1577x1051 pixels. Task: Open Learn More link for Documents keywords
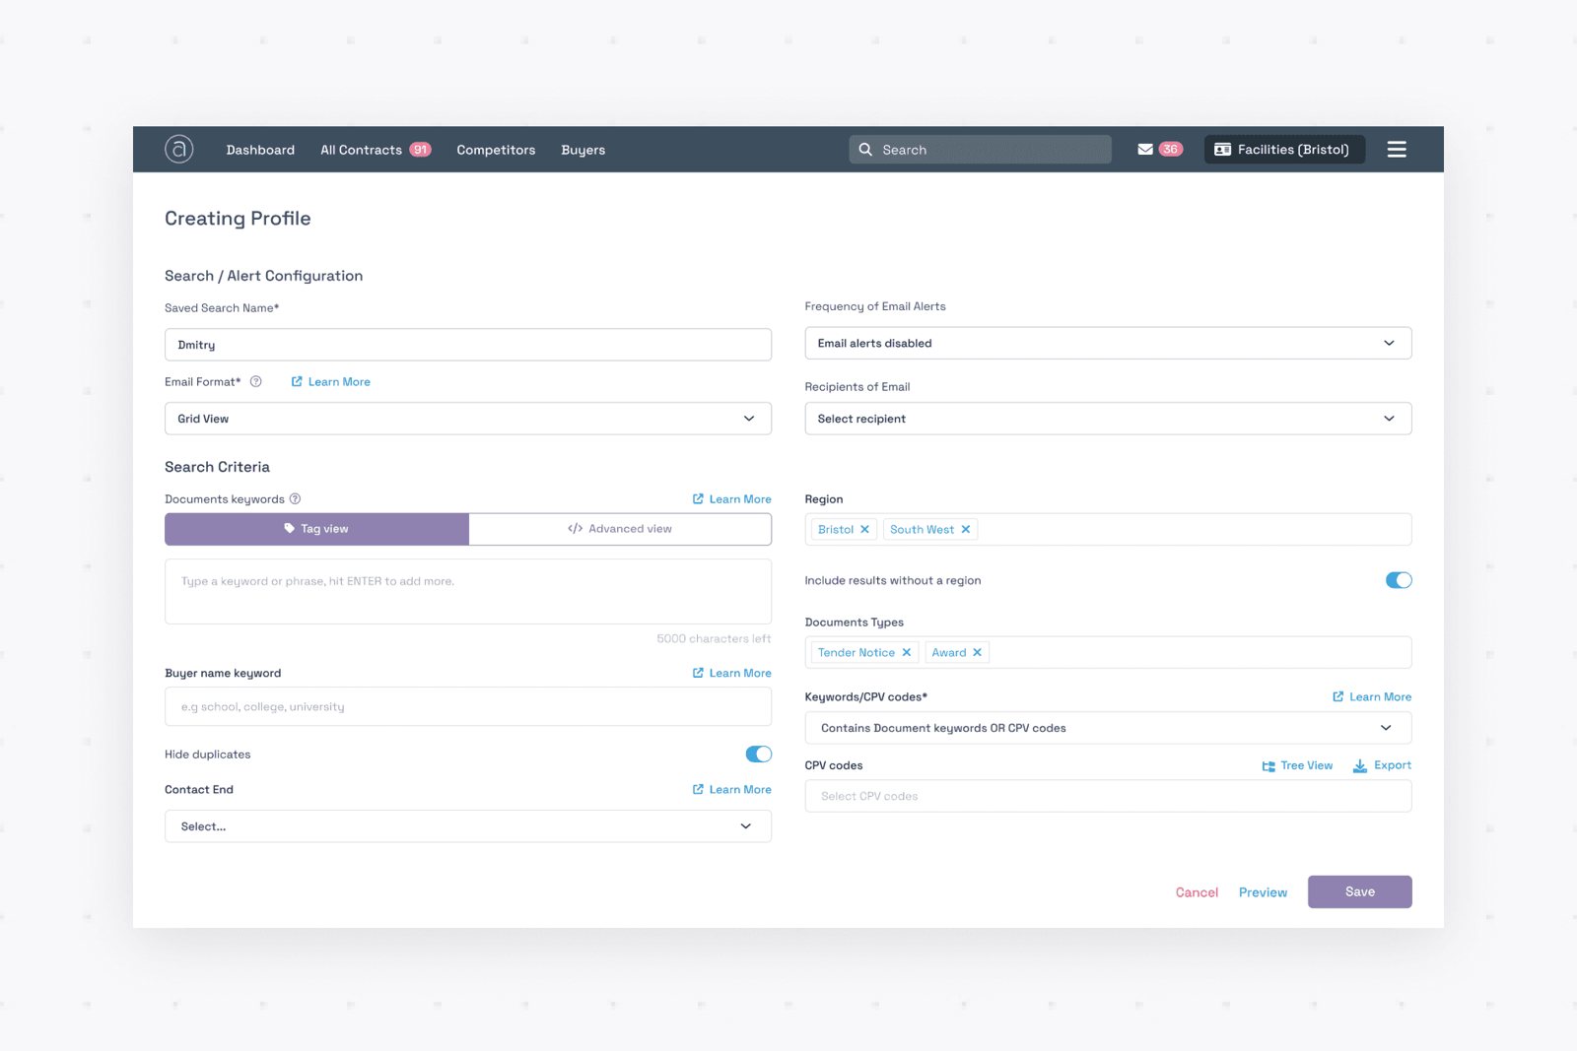click(731, 499)
